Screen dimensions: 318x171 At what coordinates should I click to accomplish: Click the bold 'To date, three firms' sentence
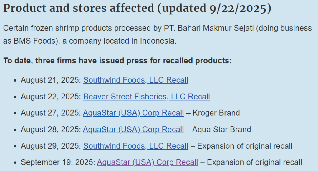point(117,61)
